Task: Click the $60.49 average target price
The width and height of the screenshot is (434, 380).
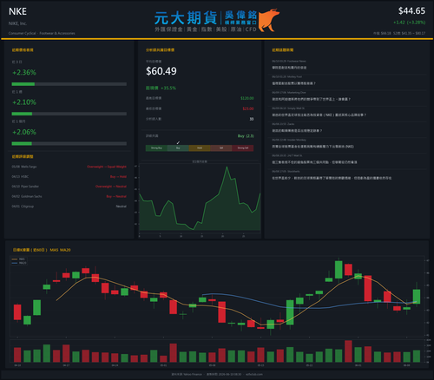Action: point(161,71)
